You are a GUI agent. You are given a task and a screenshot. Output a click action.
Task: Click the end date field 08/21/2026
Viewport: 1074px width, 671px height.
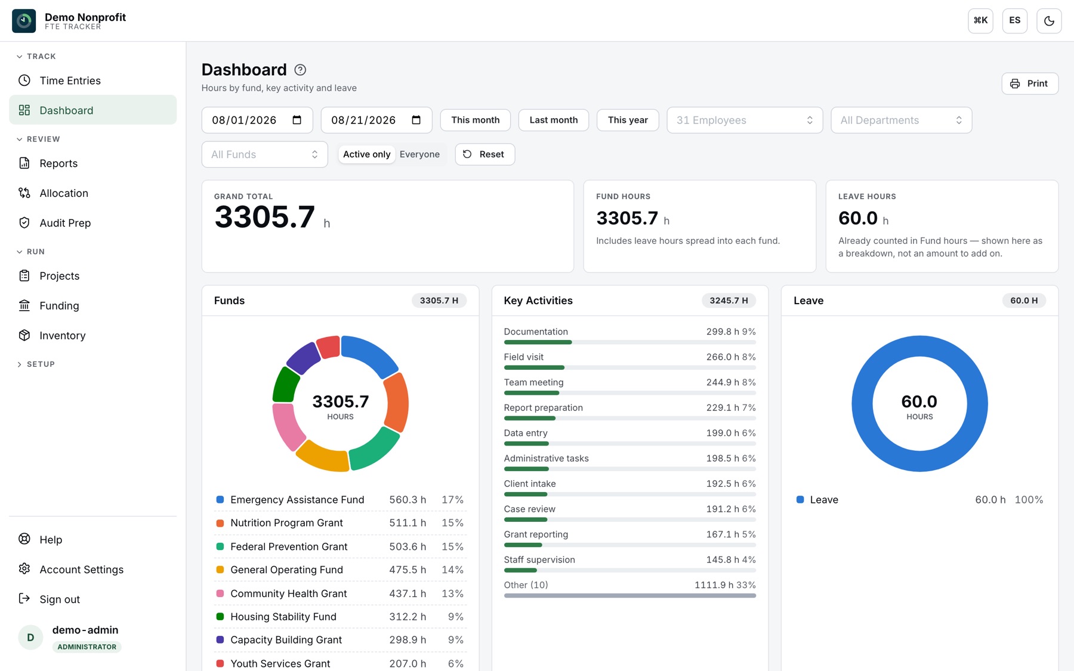tap(376, 120)
